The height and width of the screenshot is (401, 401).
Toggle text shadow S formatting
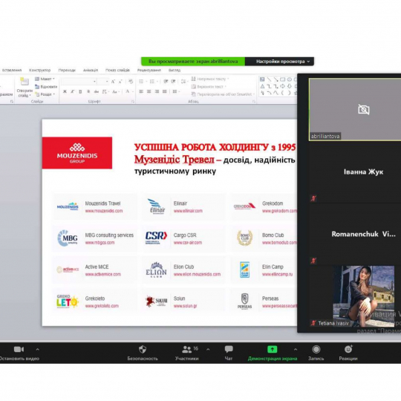point(88,91)
